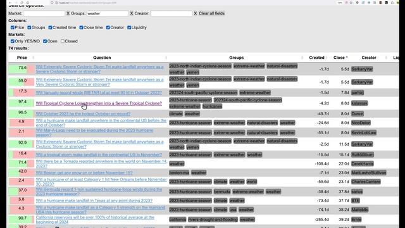
Task: Click the 202324-south-pacific-cyclone-season tag in Vanuatu row
Action: tap(203, 92)
